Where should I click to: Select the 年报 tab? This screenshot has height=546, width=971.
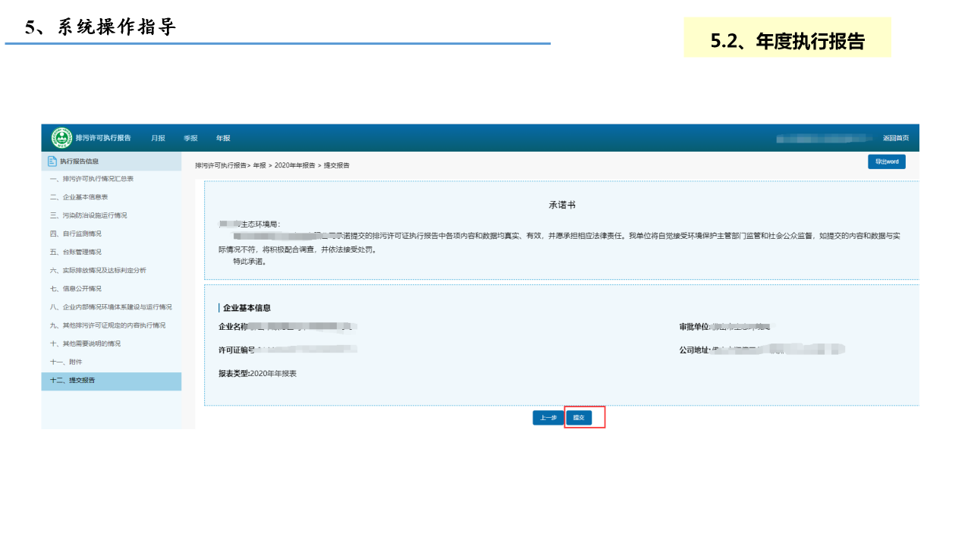[x=223, y=138]
